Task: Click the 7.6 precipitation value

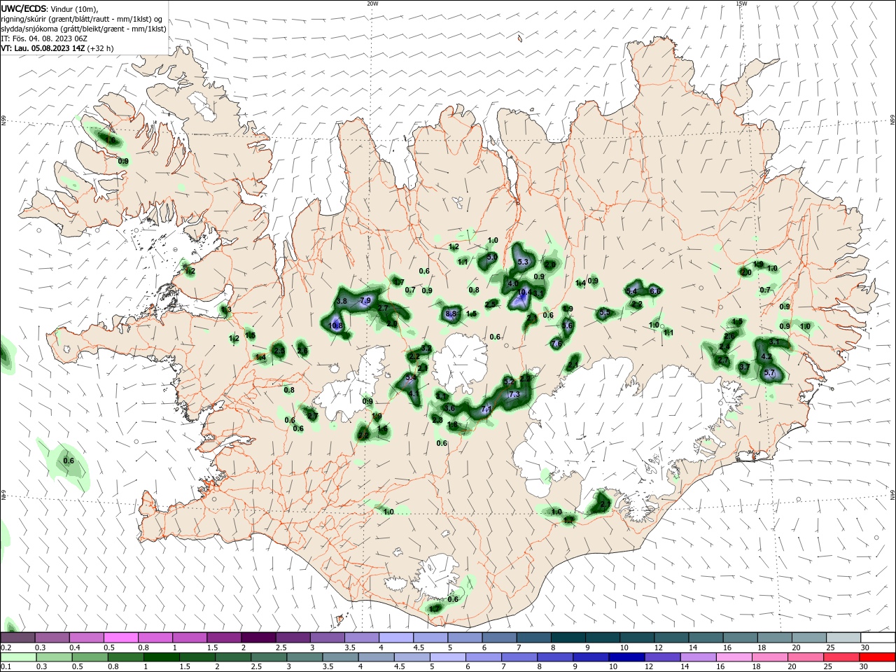Action: tap(556, 344)
